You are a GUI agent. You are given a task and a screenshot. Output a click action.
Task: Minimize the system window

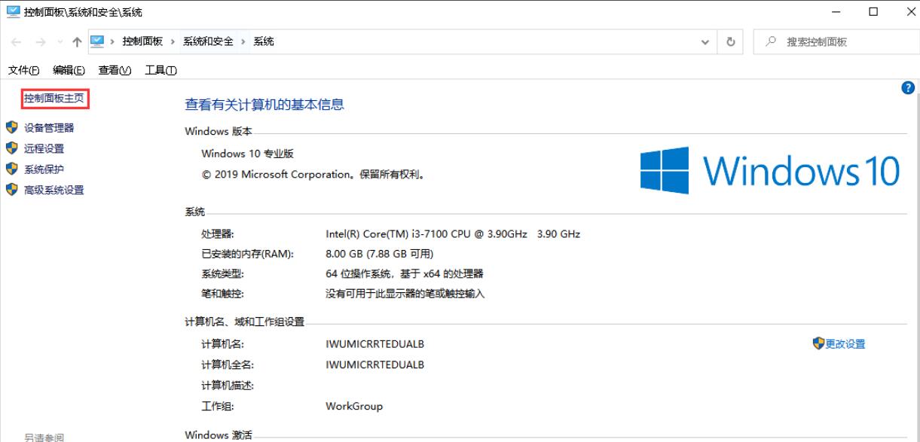pos(836,11)
